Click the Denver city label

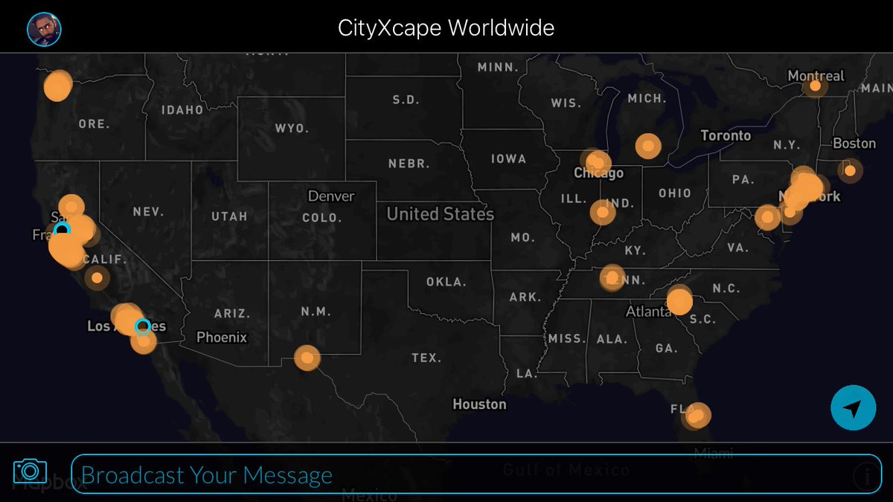(x=331, y=196)
